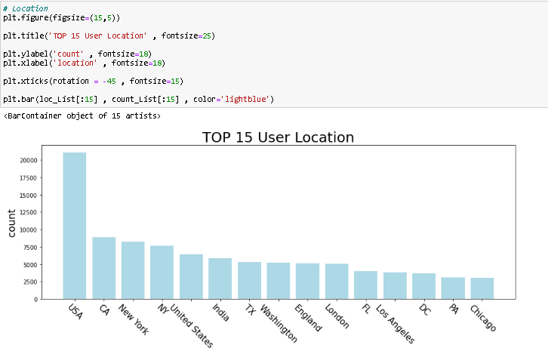
Task: Click the 10000 y-axis tick value
Action: [x=29, y=230]
